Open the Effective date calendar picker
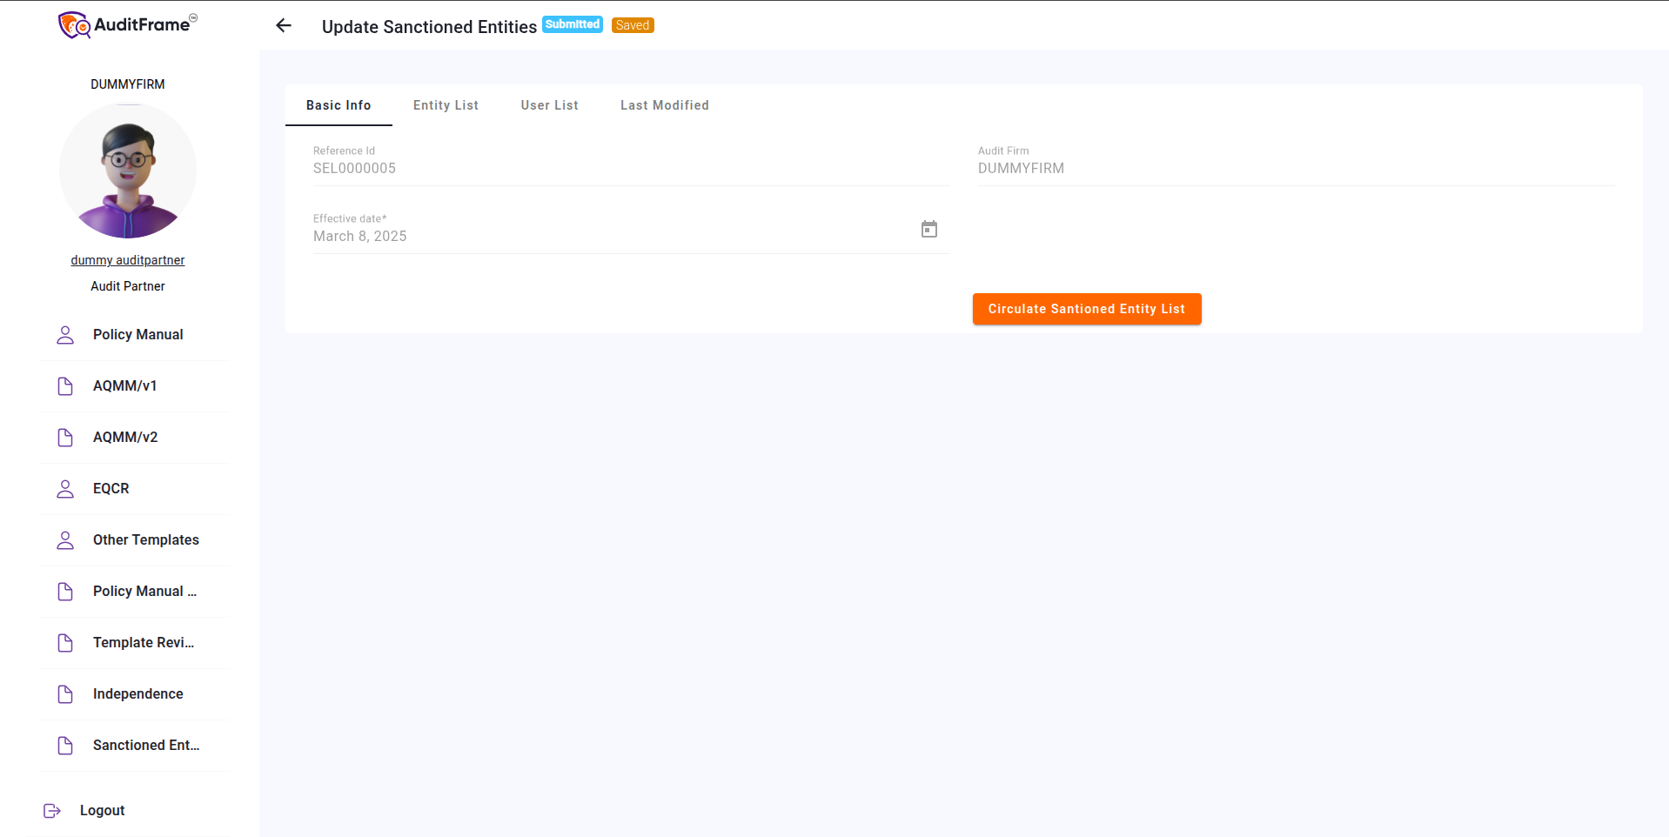This screenshot has height=837, width=1669. (x=928, y=229)
